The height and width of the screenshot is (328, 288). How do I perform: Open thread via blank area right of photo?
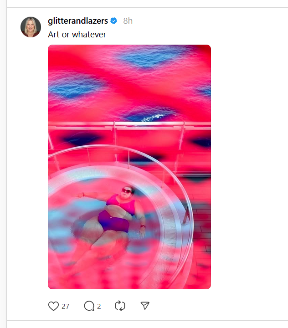(249, 167)
